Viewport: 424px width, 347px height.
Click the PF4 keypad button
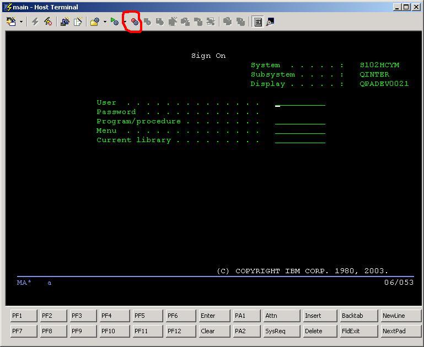(x=114, y=316)
